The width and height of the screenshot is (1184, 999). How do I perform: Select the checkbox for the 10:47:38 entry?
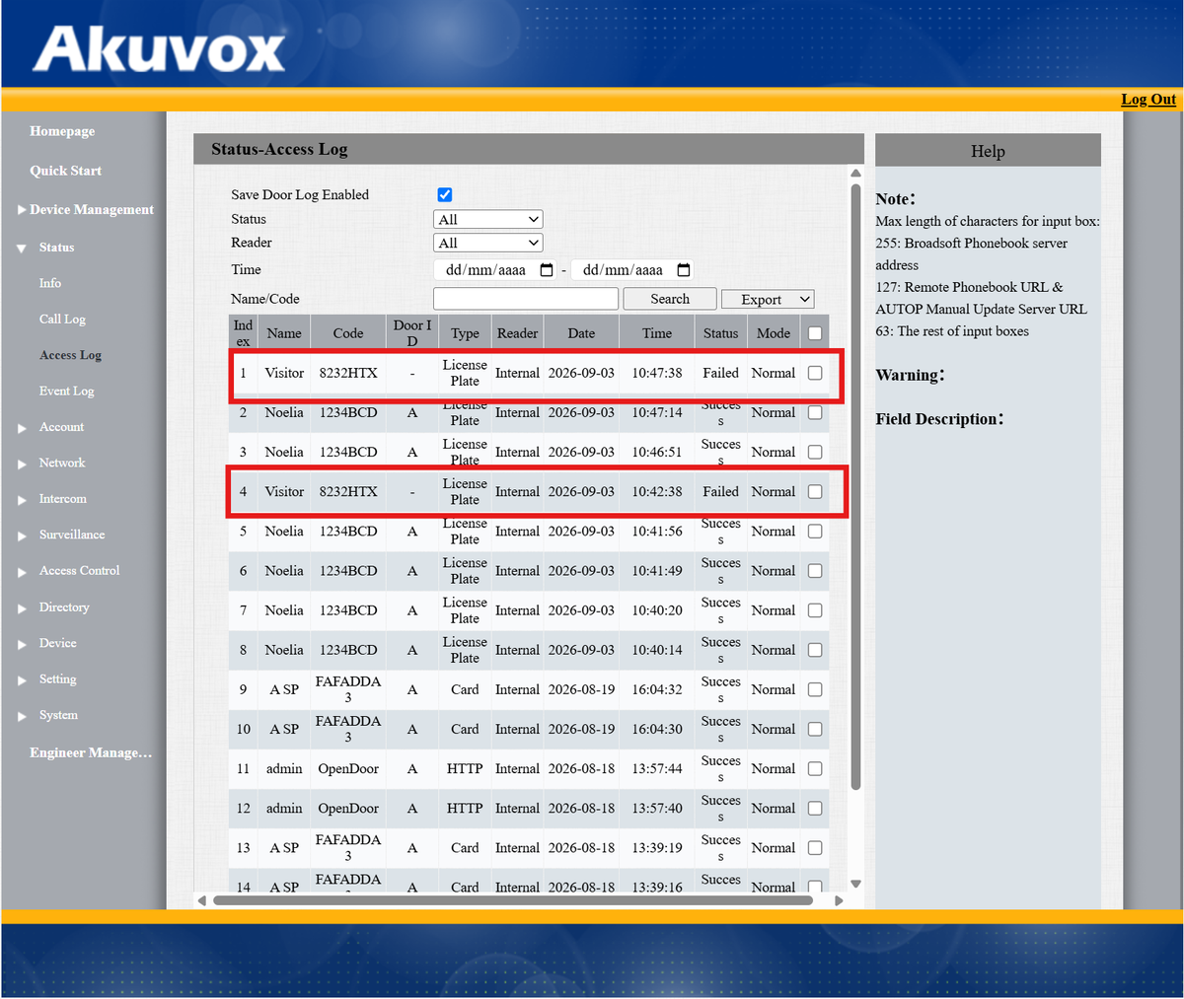pos(815,373)
